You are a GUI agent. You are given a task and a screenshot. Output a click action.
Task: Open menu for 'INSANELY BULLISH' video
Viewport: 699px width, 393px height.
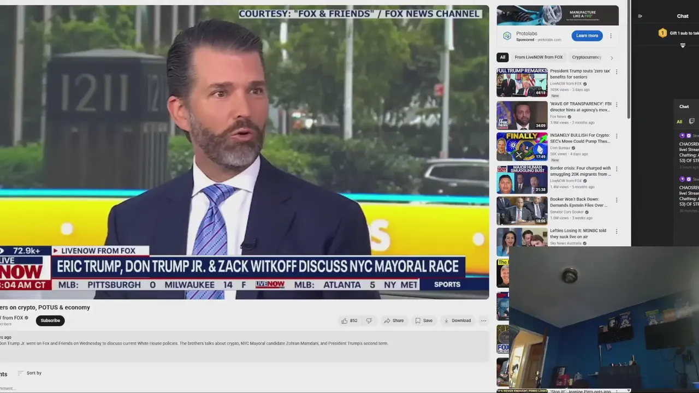coord(617,136)
